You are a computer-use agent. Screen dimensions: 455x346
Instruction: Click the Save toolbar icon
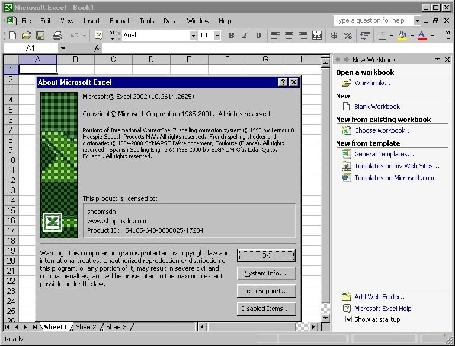pos(40,36)
